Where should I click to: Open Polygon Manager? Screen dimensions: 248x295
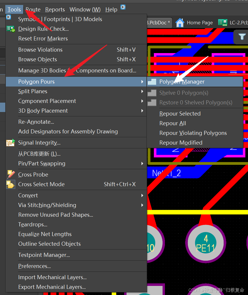pyautogui.click(x=195, y=82)
